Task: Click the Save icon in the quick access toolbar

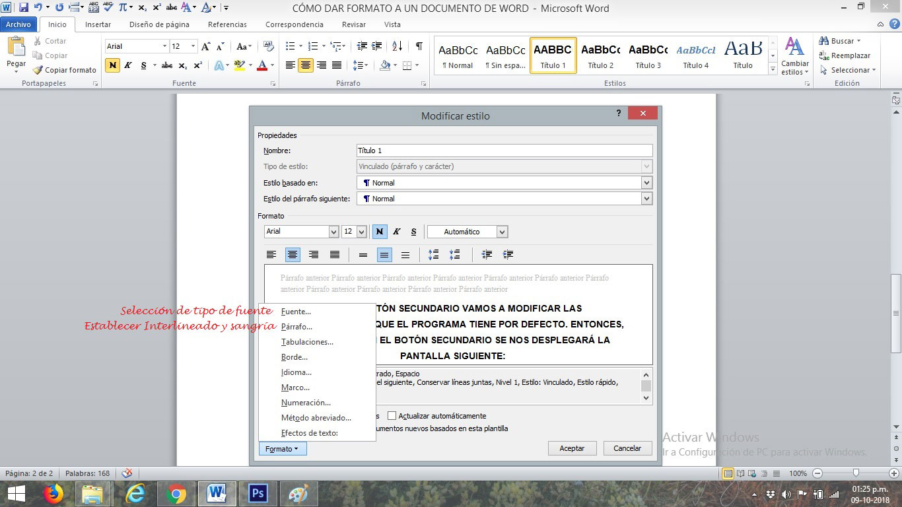Action: [x=24, y=8]
